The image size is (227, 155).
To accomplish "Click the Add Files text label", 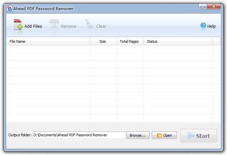I will pos(33,26).
